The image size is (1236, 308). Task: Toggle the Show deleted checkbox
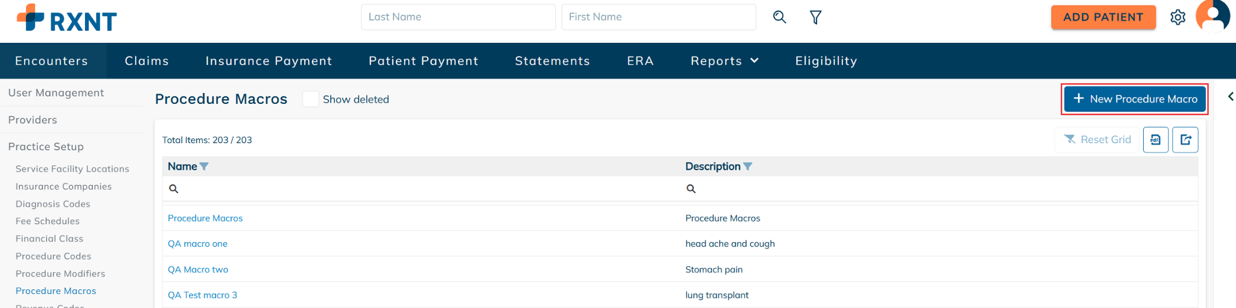click(x=310, y=99)
